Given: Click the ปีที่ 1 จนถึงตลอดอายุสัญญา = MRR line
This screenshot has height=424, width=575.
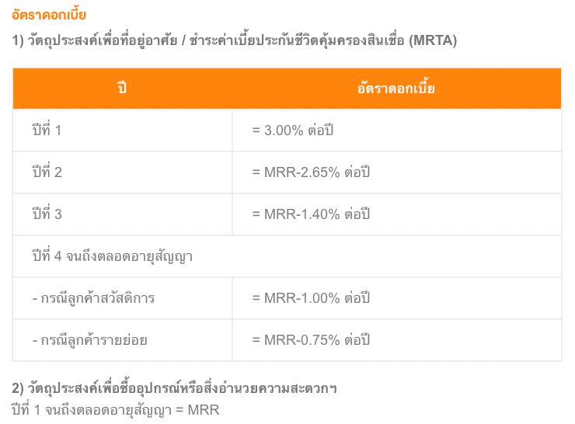Looking at the screenshot, I should coord(116,410).
